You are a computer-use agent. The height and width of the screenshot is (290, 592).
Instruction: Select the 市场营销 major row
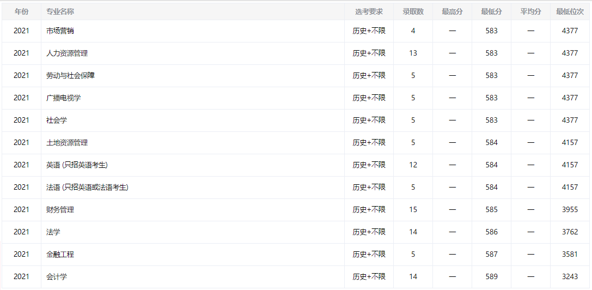point(60,31)
